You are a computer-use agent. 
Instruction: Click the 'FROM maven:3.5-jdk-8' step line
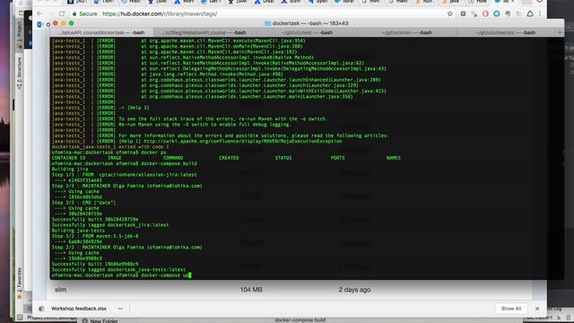(95, 236)
